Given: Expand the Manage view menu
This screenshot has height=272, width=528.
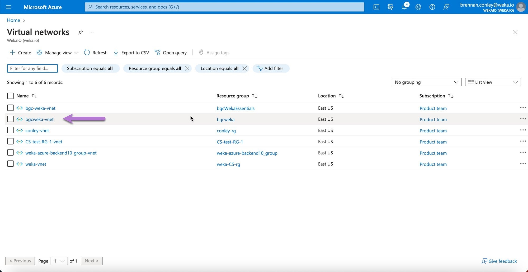Looking at the screenshot, I should [x=58, y=53].
